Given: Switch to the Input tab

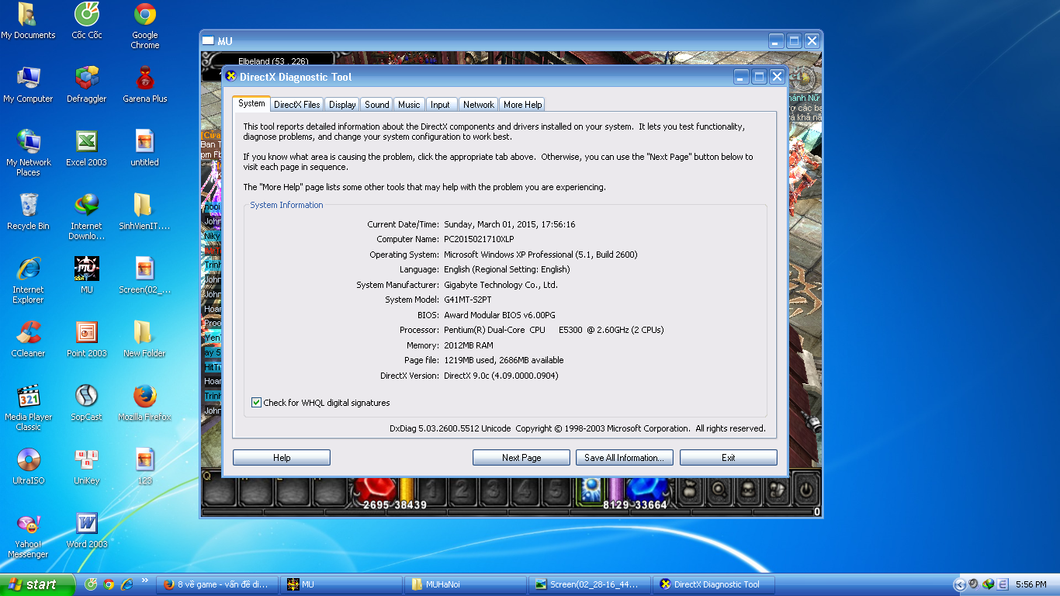Looking at the screenshot, I should pos(440,105).
